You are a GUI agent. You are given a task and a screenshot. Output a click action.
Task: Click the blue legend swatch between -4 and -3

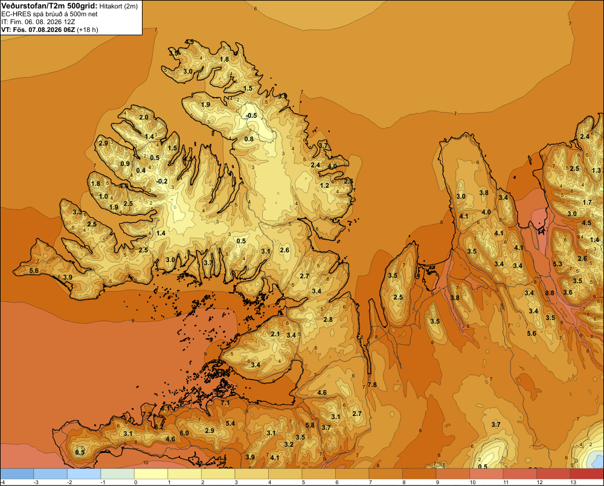(17, 474)
